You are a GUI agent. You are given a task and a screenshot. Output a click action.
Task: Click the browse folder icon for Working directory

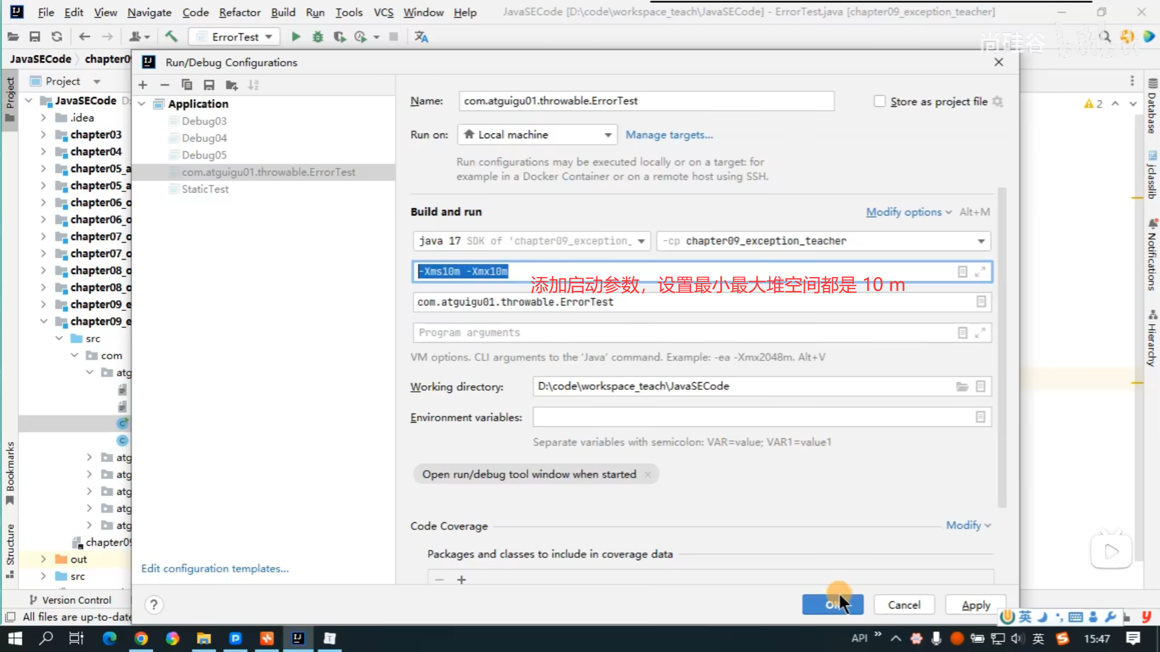click(x=962, y=386)
